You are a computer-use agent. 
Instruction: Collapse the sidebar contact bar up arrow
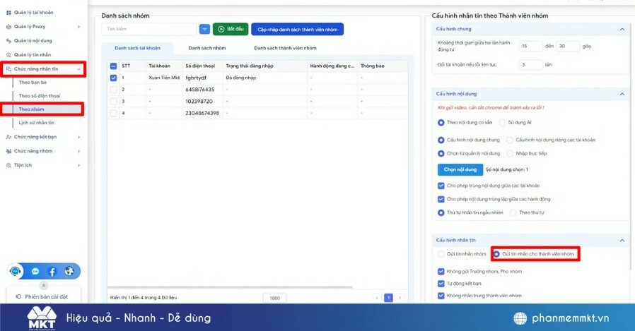pyautogui.click(x=44, y=285)
